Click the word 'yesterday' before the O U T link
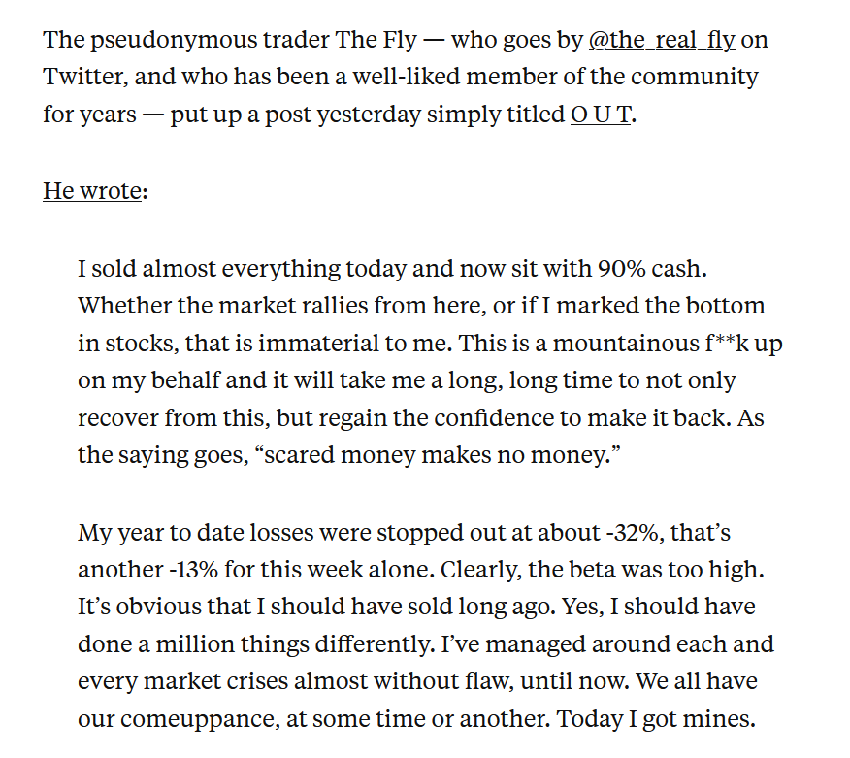850x758 pixels. [x=369, y=115]
